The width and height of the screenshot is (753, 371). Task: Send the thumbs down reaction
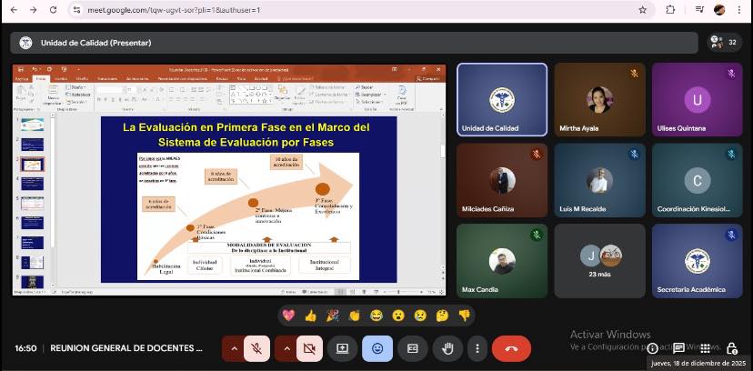pos(464,316)
